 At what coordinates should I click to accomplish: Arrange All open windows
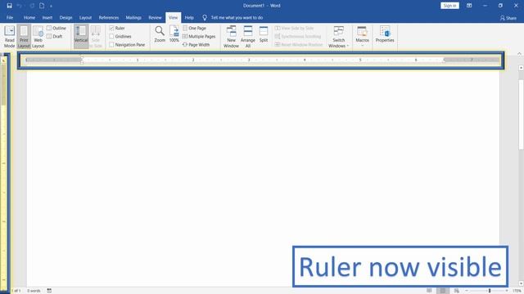click(247, 37)
